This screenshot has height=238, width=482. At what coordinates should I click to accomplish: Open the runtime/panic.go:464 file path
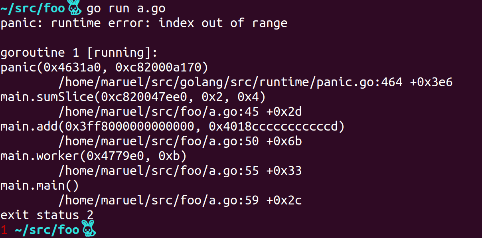255,82
